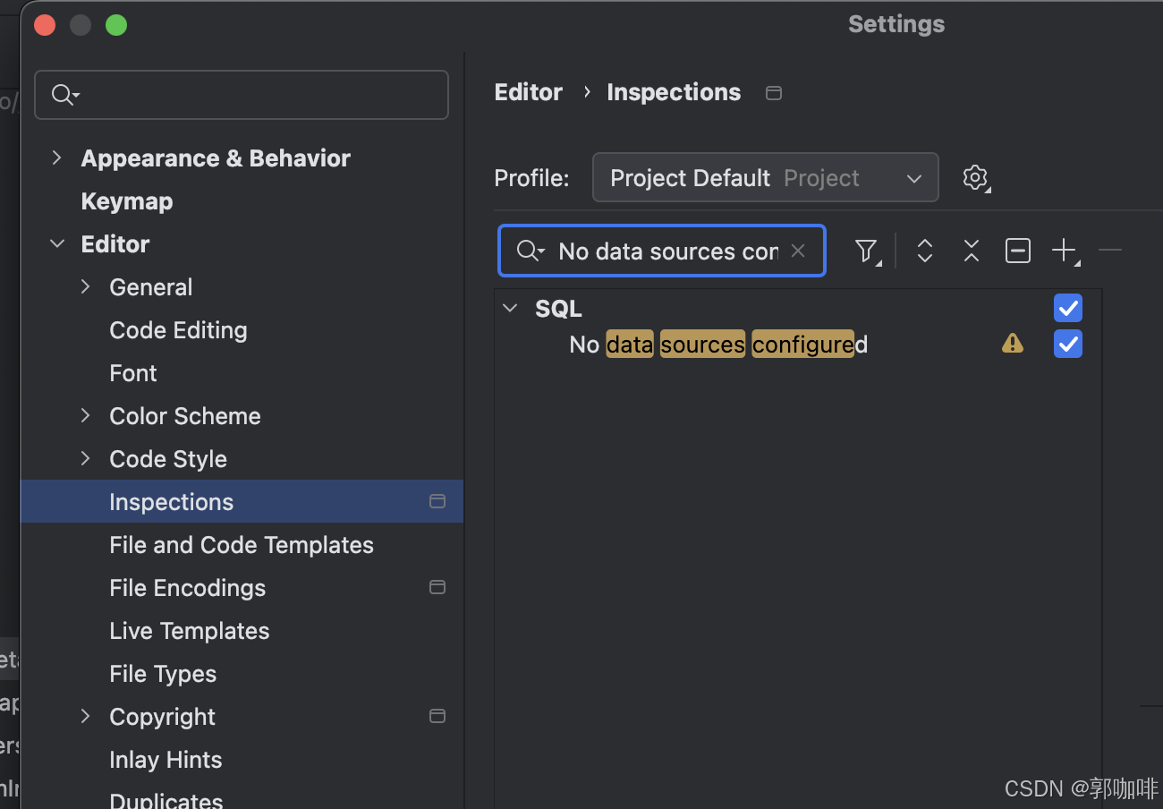Image resolution: width=1163 pixels, height=809 pixels.
Task: Click the Add Custom Inspection plus icon
Action: 1064,251
